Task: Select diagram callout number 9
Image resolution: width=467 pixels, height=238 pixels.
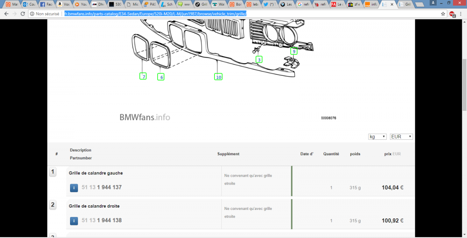Action: 294,51
